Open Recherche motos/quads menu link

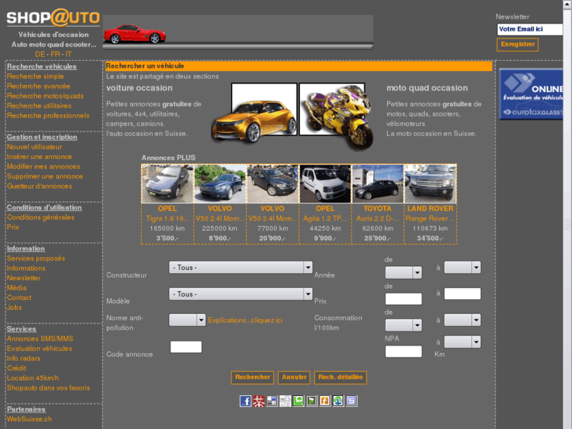tap(45, 96)
